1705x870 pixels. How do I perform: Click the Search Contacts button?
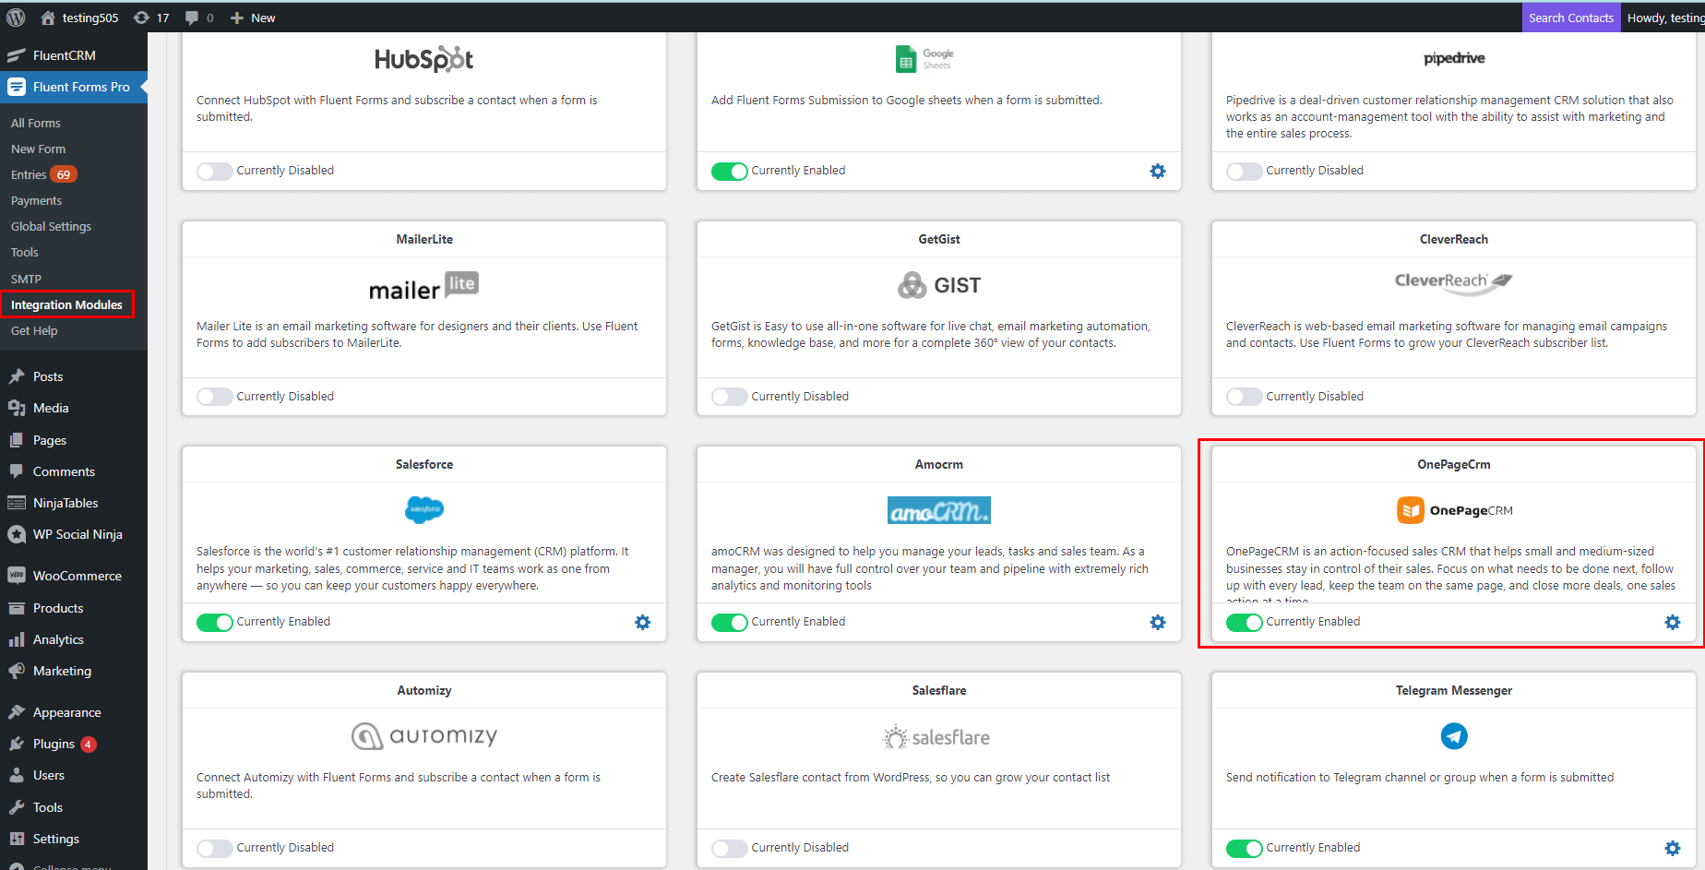pos(1571,17)
